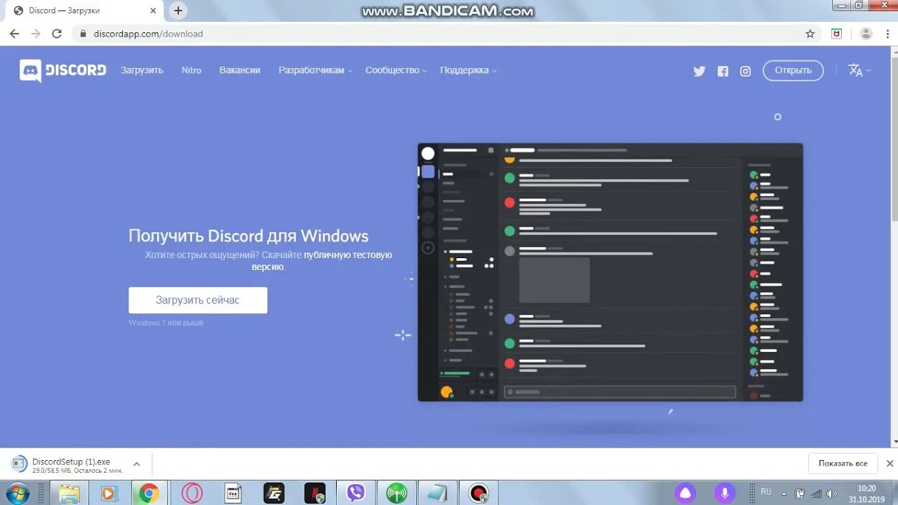Open Opera browser from the taskbar
The width and height of the screenshot is (898, 505).
tap(192, 493)
